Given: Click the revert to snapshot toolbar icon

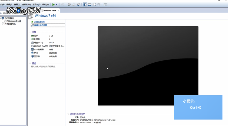Looking at the screenshot, I should (x=74, y=5).
